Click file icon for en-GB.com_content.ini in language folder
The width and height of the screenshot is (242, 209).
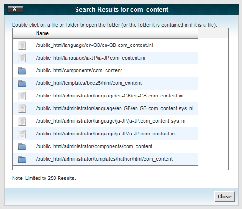click(x=22, y=45)
